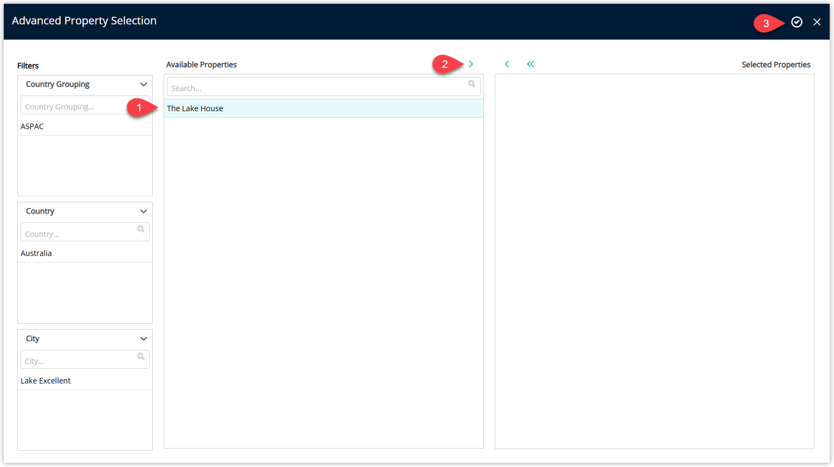Select Lake Excellent in City filter
The height and width of the screenshot is (467, 834).
tap(85, 381)
